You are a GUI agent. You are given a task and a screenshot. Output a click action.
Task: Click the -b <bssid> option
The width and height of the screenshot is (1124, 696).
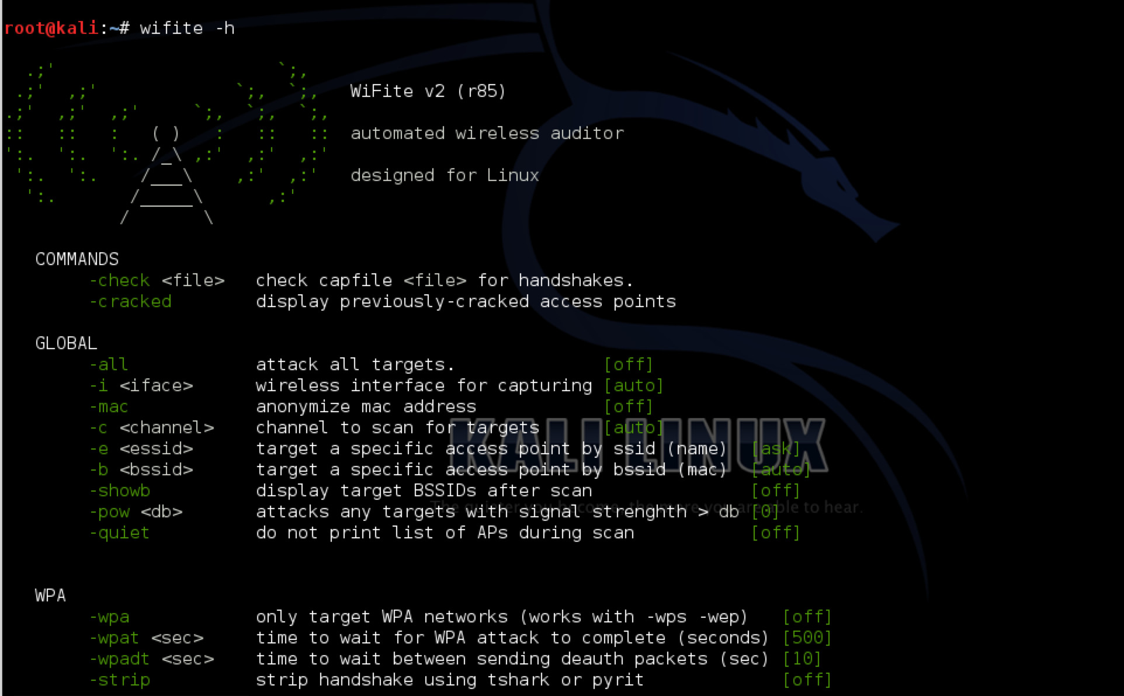(141, 469)
